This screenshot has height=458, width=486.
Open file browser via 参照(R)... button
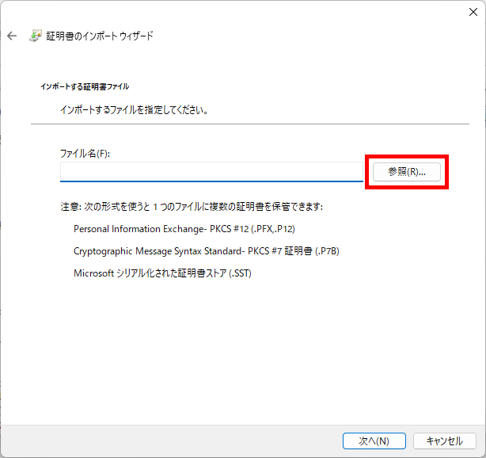[x=406, y=172]
